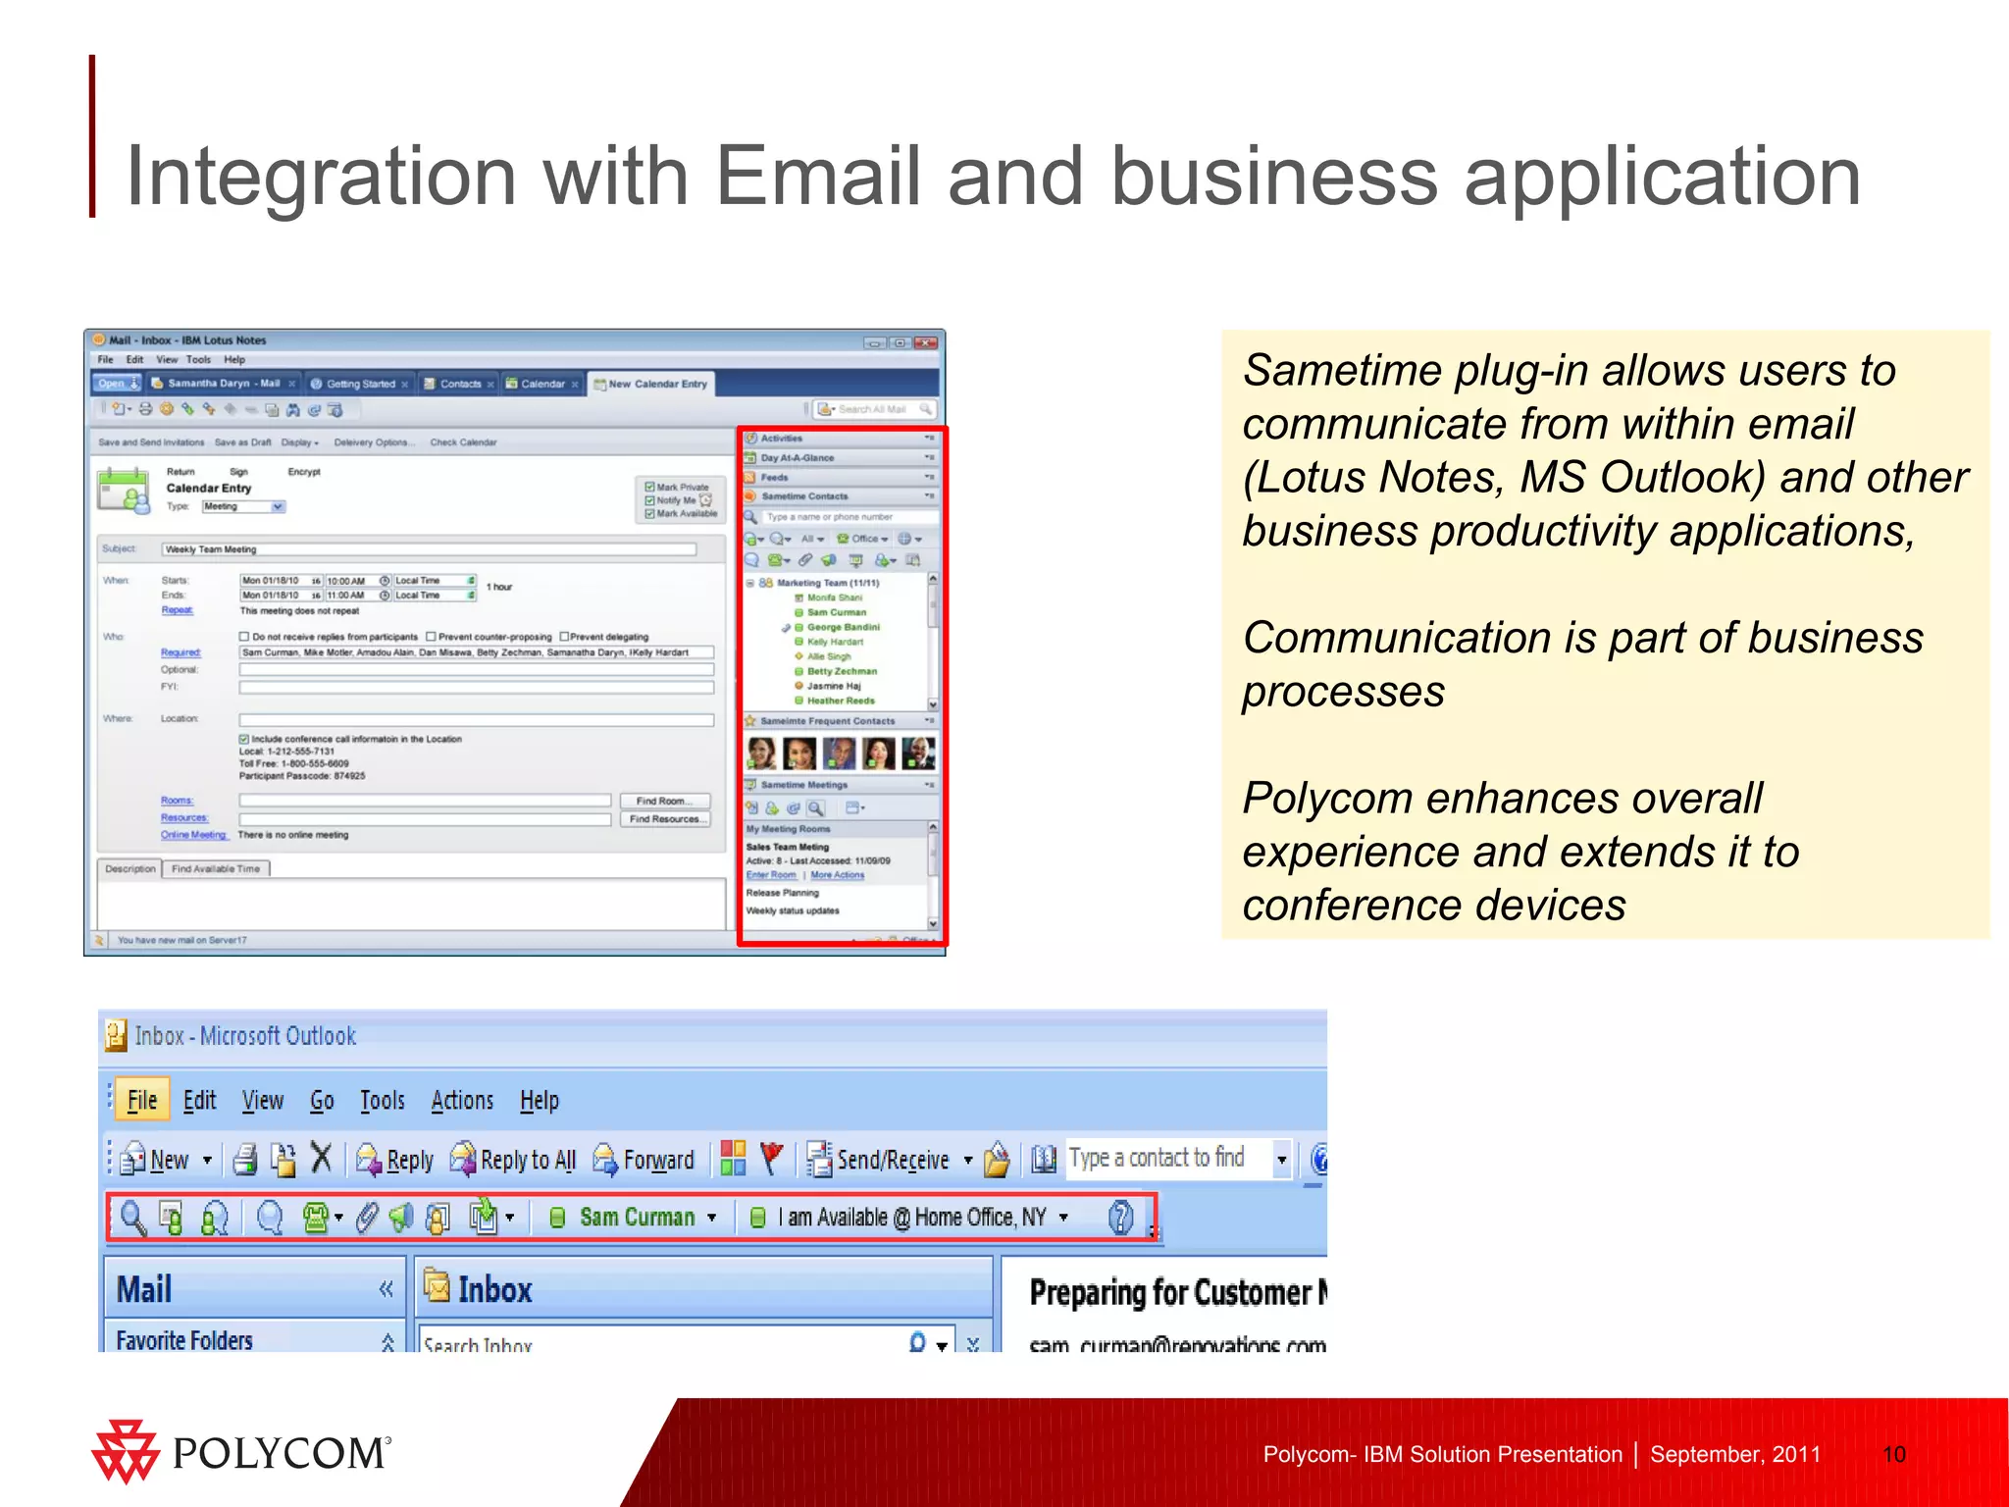The image size is (2009, 1507).
Task: Click the binoculars find icon in Lotus Notes
Action: (292, 409)
